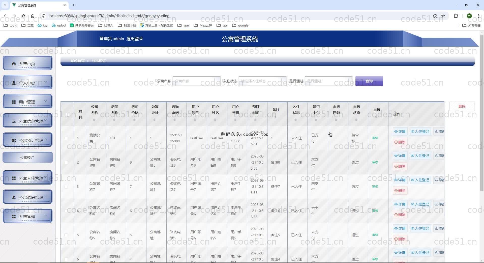This screenshot has height=263, width=484.
Task: Sort by 房间价格 column arrows
Action: 134,120
